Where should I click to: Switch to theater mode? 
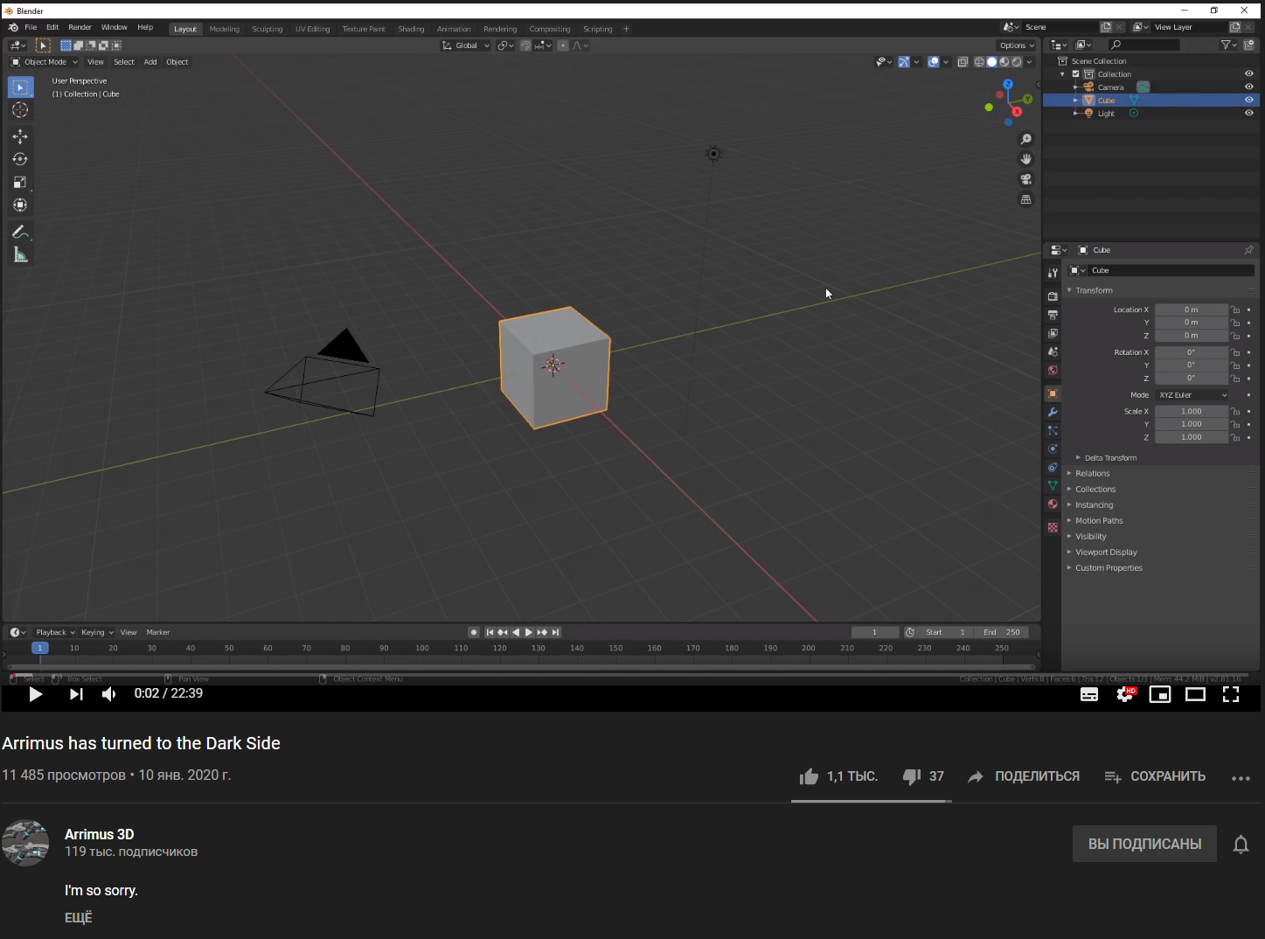(x=1195, y=694)
